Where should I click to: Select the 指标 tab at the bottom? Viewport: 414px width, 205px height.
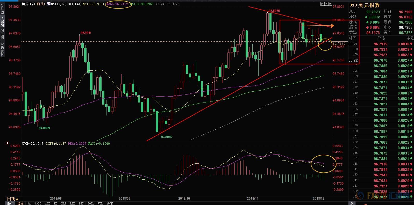click(x=10, y=203)
